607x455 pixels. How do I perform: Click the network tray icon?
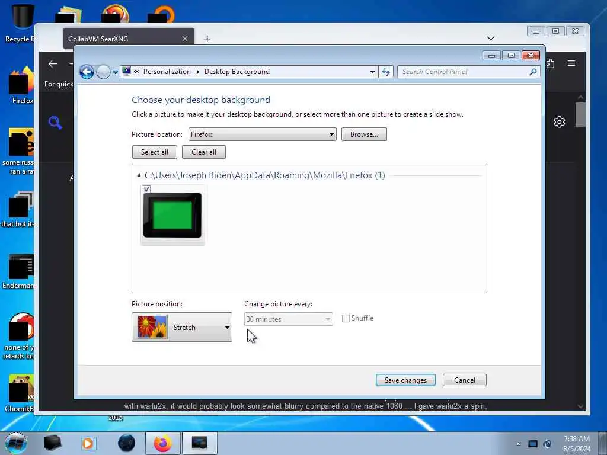tap(533, 444)
